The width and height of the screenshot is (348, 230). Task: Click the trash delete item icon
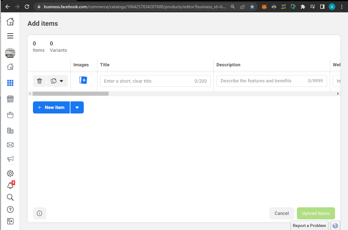tap(39, 81)
